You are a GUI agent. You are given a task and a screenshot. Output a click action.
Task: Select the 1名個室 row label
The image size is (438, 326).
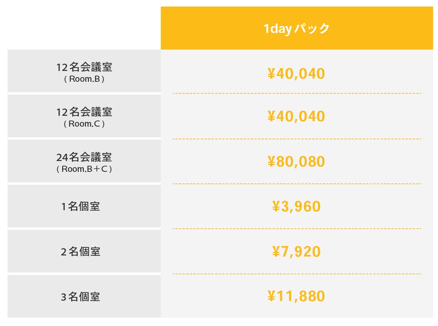81,207
